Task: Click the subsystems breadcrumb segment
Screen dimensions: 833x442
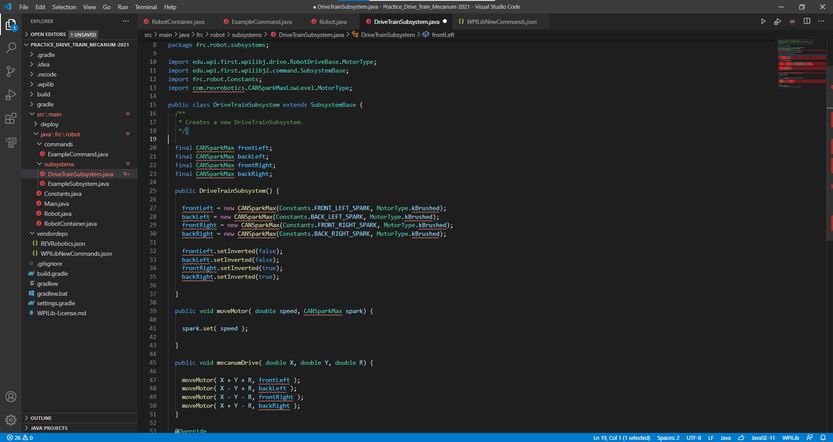Action: click(x=246, y=35)
